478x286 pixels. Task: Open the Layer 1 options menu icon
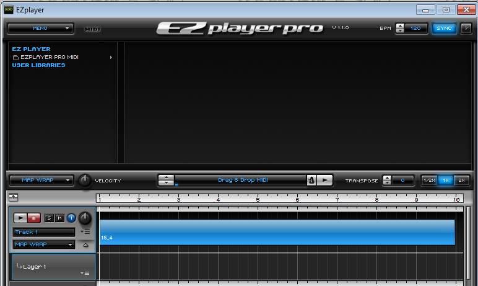click(x=85, y=273)
